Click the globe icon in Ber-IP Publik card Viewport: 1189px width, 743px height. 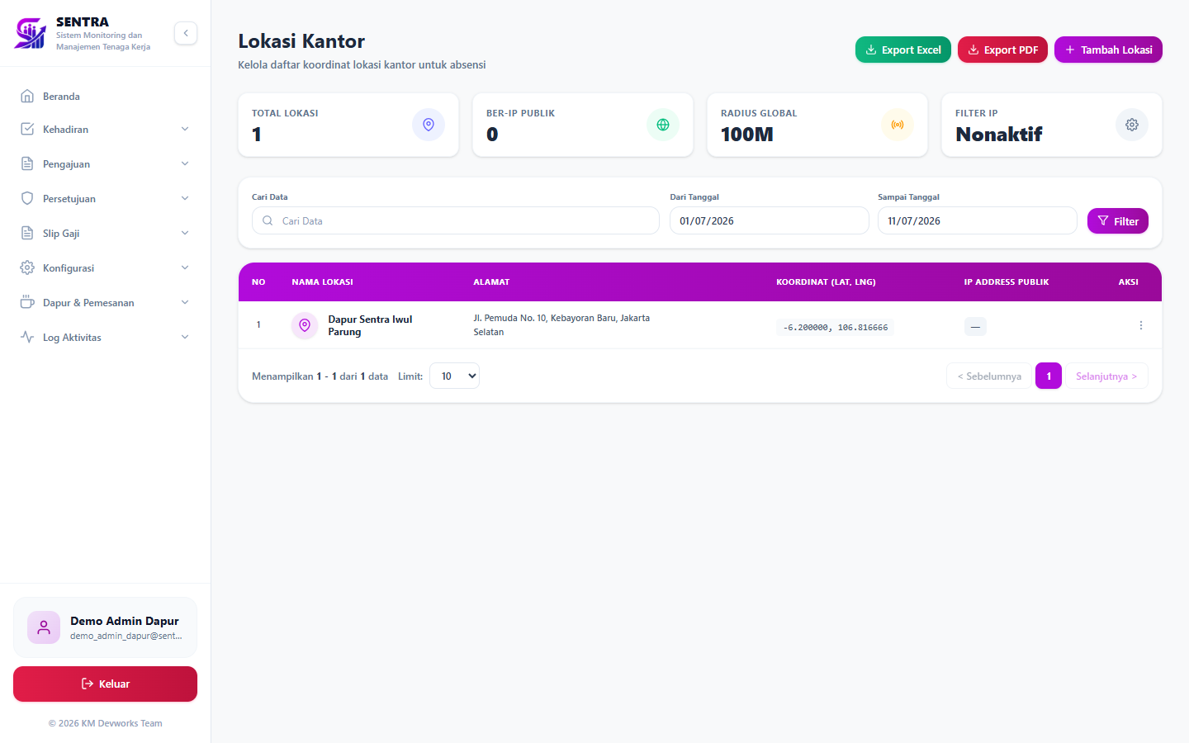click(663, 125)
